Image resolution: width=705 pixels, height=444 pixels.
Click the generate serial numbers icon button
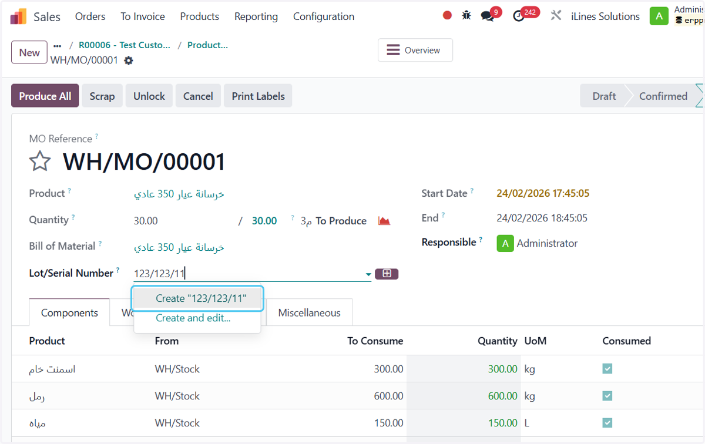coord(387,274)
